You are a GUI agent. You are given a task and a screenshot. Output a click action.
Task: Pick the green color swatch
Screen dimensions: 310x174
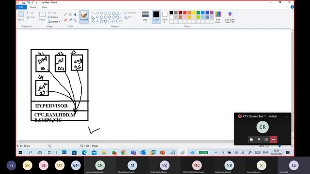coord(198,13)
